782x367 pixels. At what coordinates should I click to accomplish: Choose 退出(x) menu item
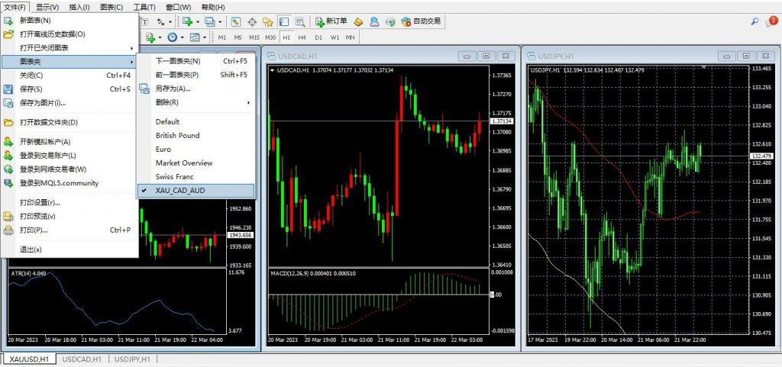click(x=69, y=249)
